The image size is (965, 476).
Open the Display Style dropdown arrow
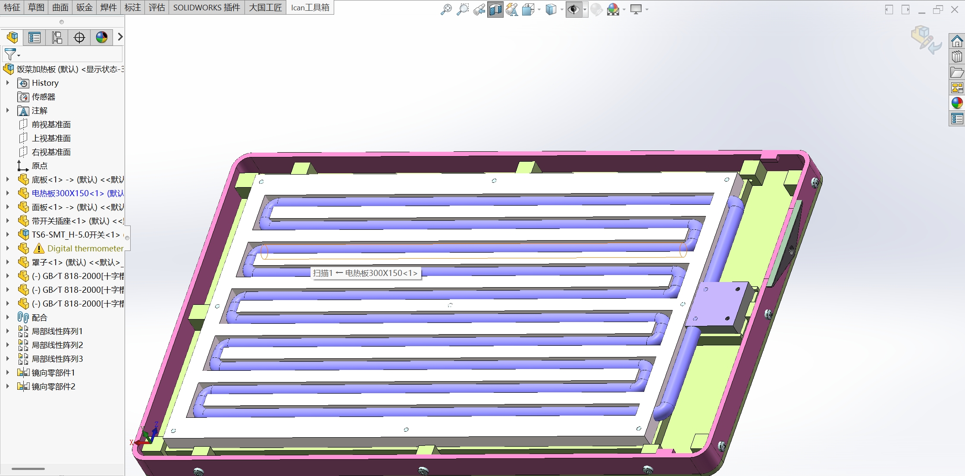pyautogui.click(x=562, y=9)
